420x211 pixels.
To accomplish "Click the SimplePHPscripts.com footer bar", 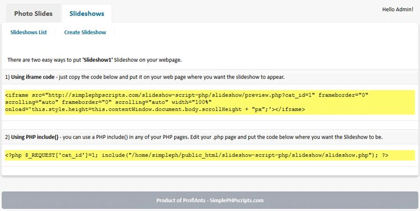I will click(x=210, y=201).
